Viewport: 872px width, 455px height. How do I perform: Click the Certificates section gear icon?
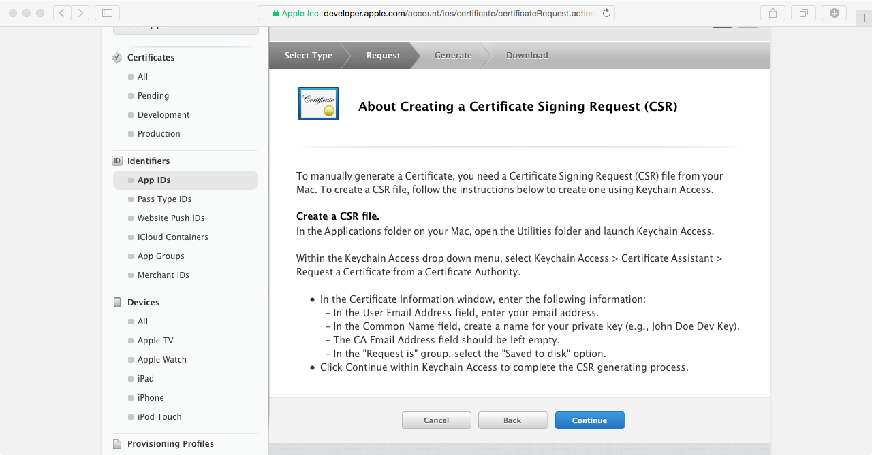point(117,58)
